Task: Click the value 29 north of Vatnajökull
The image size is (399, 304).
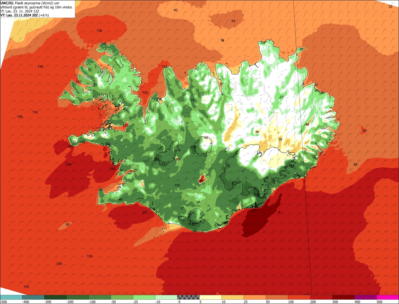Action: 280,139
